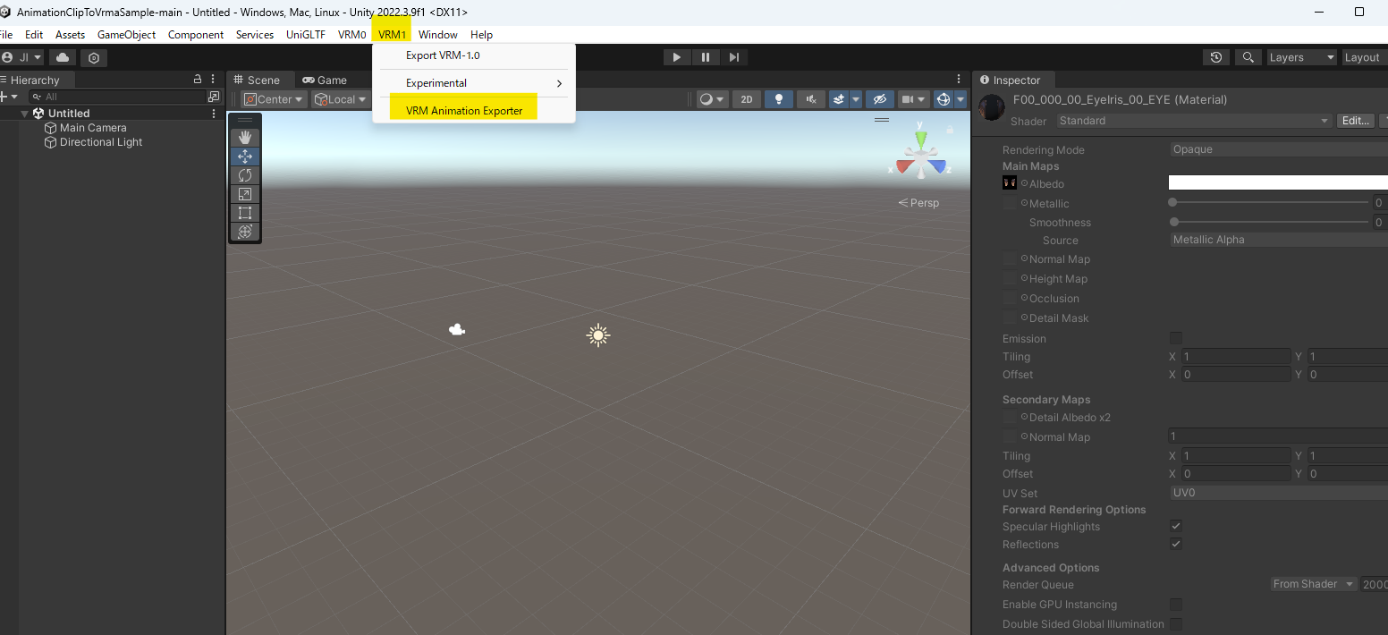Open Unity Cloud from cloud icon
Screen dimensions: 1388x635
click(x=63, y=57)
